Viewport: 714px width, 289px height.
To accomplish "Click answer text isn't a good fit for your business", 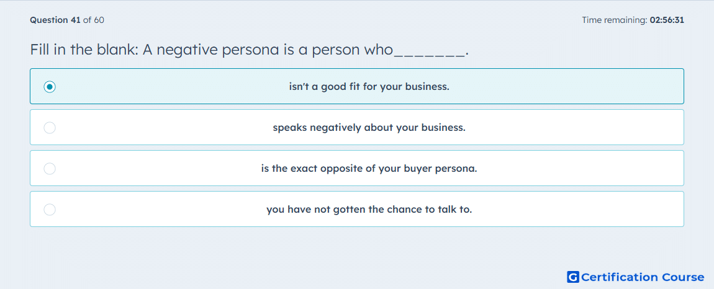I will 369,86.
